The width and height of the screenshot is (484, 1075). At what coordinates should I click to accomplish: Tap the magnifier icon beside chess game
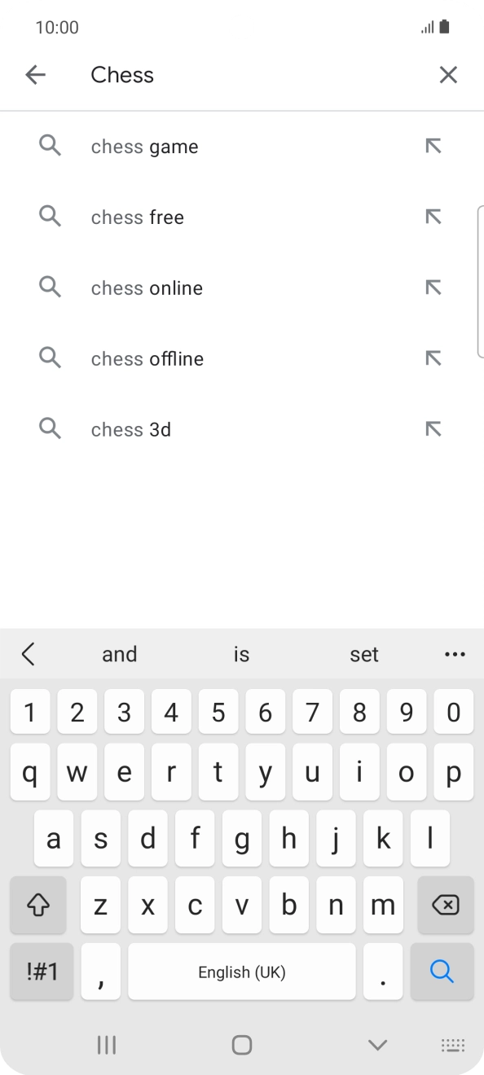click(x=50, y=146)
